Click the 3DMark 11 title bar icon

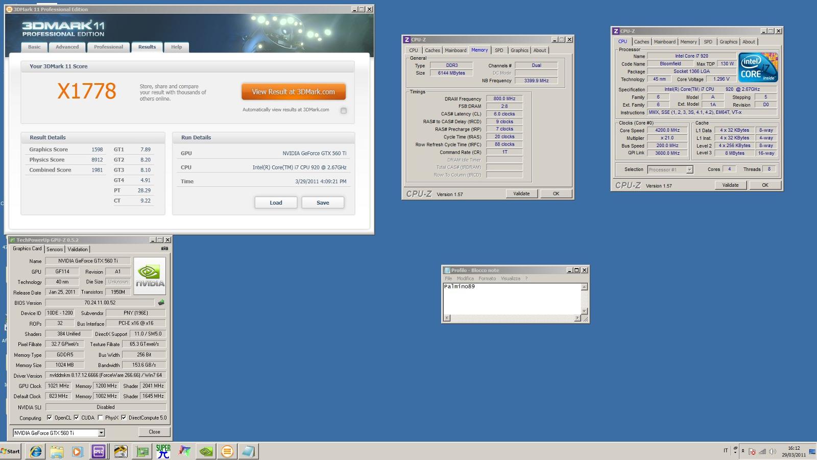[9, 9]
